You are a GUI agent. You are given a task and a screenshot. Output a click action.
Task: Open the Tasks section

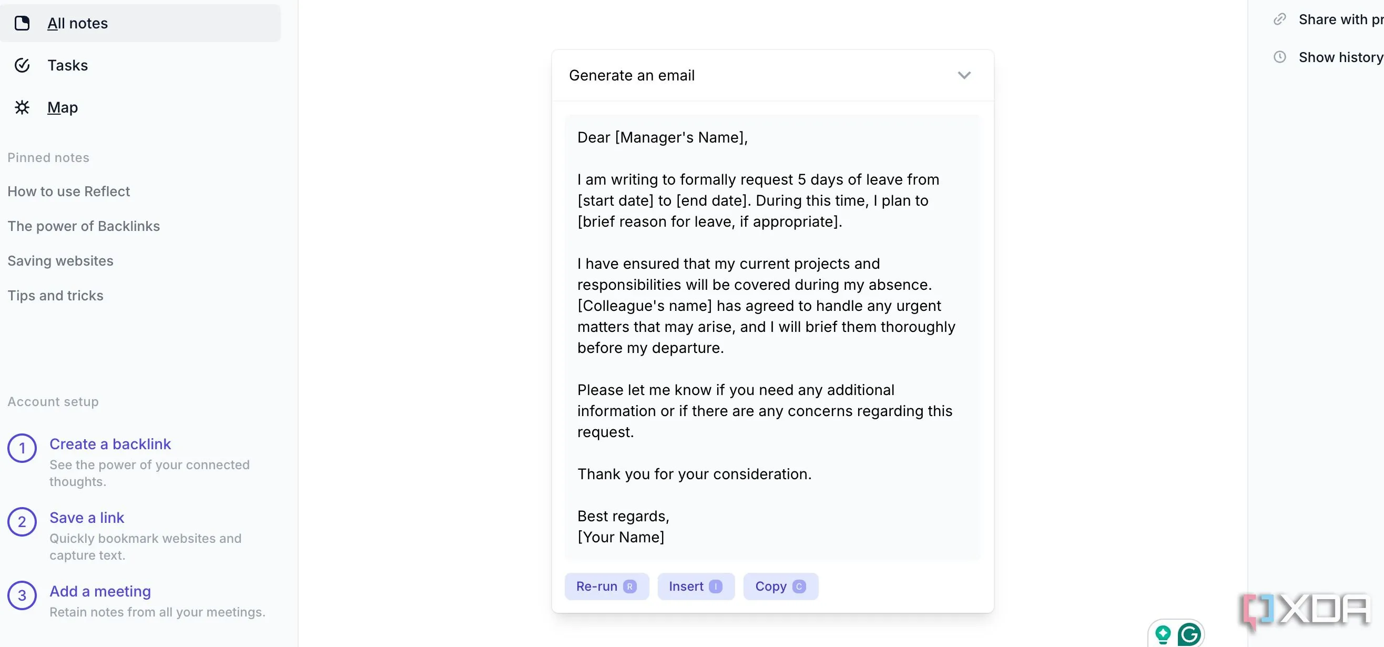coord(68,65)
